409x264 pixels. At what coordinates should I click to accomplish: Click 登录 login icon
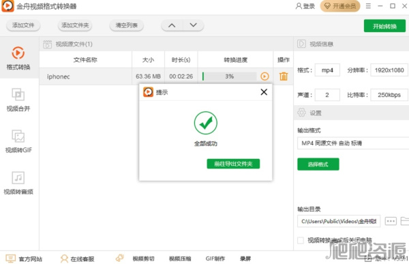click(x=305, y=6)
